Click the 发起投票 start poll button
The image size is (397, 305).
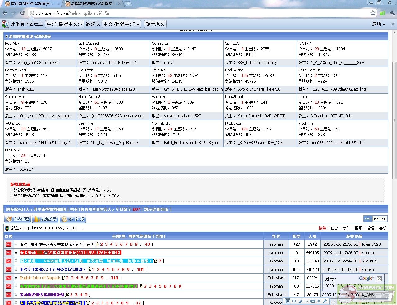[x=45, y=219]
